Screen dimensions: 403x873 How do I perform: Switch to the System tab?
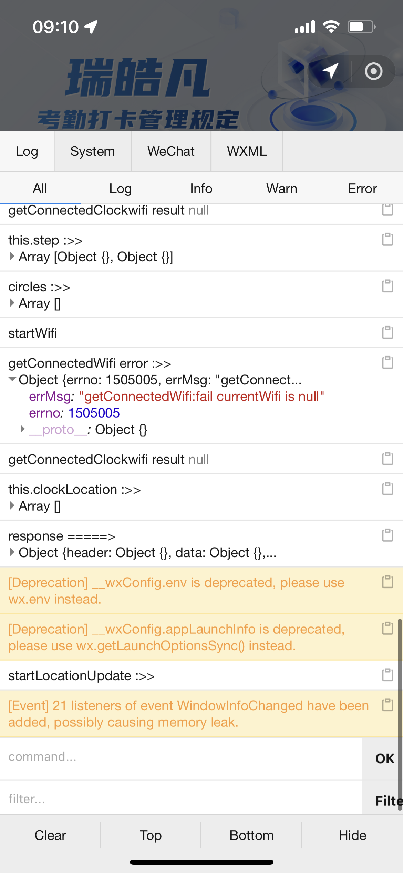pyautogui.click(x=92, y=151)
